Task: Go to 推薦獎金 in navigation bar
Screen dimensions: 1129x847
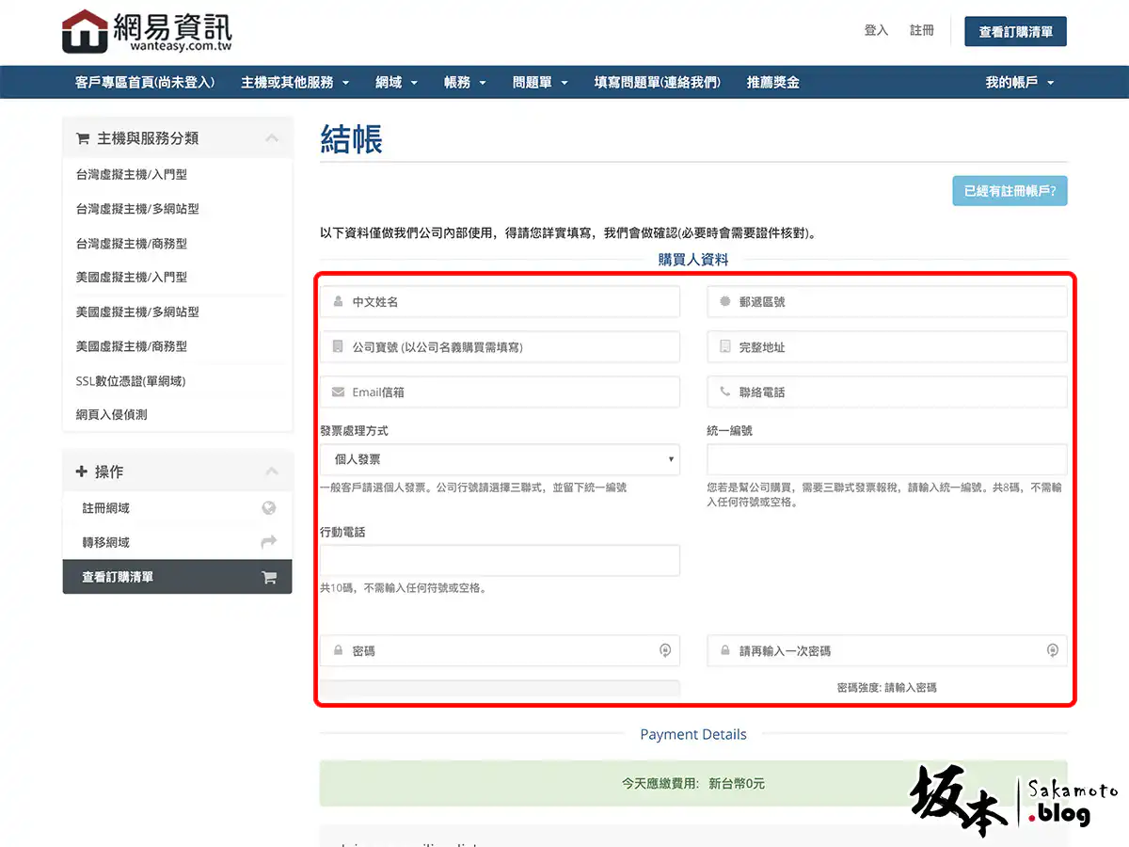Action: pyautogui.click(x=772, y=82)
